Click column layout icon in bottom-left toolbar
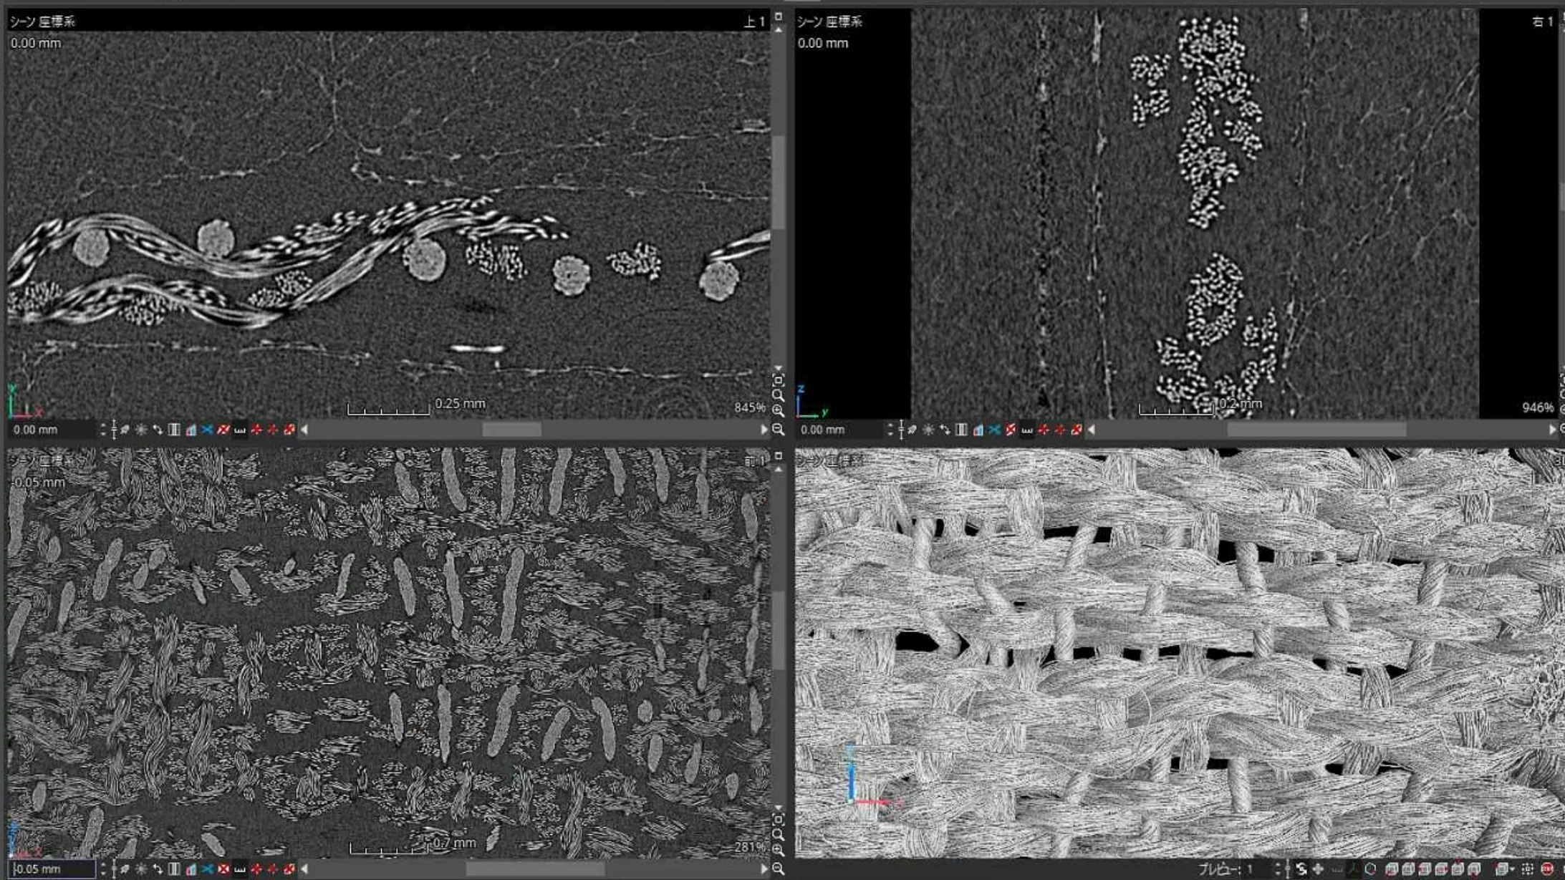This screenshot has height=880, width=1565. 174,869
